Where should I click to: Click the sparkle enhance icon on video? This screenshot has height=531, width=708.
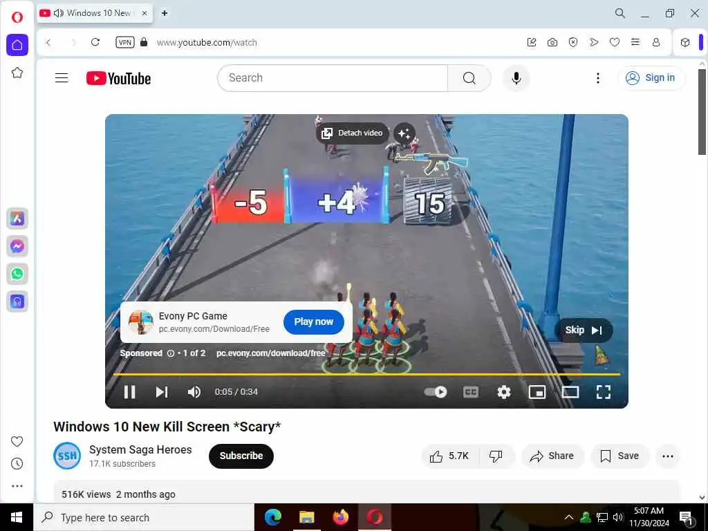coord(404,133)
